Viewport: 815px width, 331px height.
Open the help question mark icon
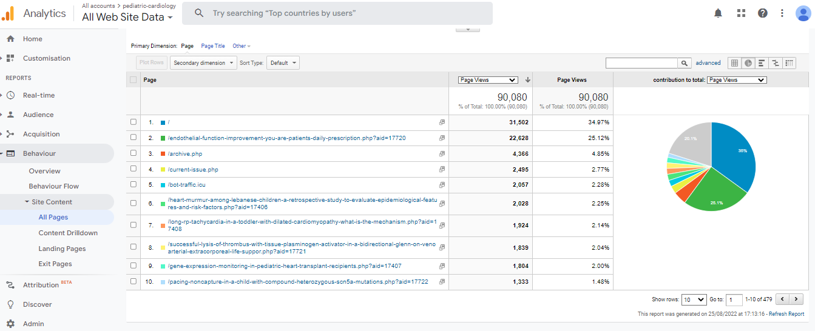click(x=763, y=13)
